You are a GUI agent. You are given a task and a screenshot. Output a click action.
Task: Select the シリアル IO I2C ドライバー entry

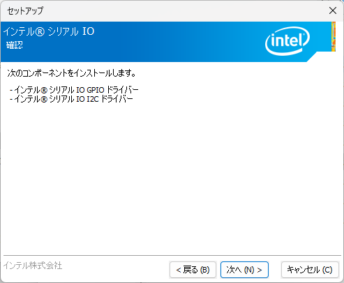[x=73, y=99]
